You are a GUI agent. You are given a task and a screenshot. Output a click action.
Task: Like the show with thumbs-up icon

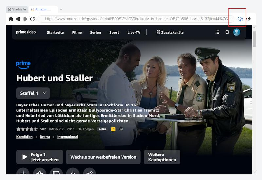(40, 173)
